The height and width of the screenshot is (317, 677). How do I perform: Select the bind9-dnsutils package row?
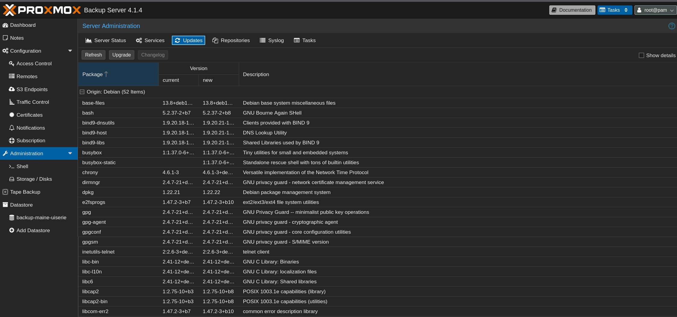pos(378,123)
